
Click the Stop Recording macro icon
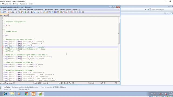(x=75, y=12)
